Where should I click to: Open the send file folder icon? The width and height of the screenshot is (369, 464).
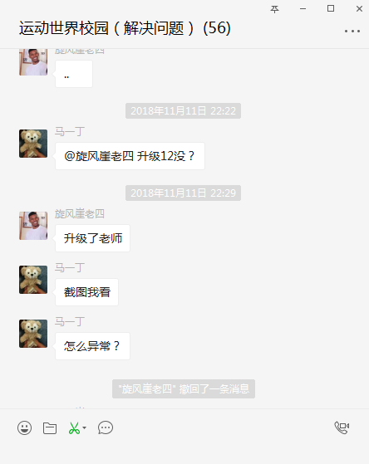pyautogui.click(x=50, y=428)
